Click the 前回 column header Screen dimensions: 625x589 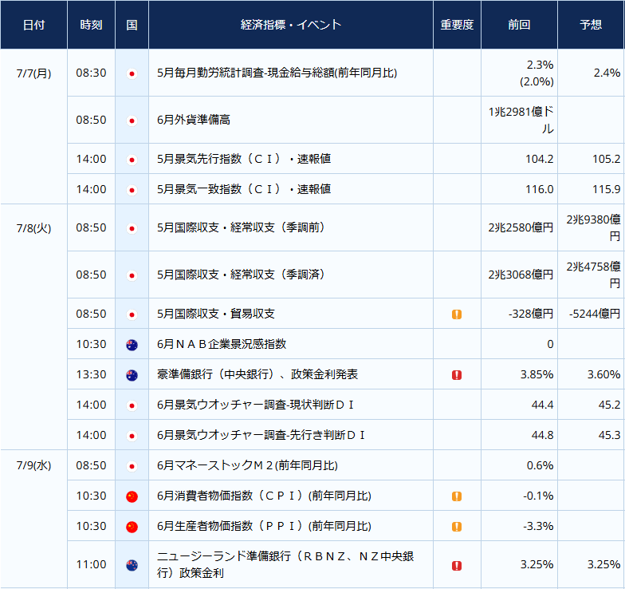tap(520, 25)
